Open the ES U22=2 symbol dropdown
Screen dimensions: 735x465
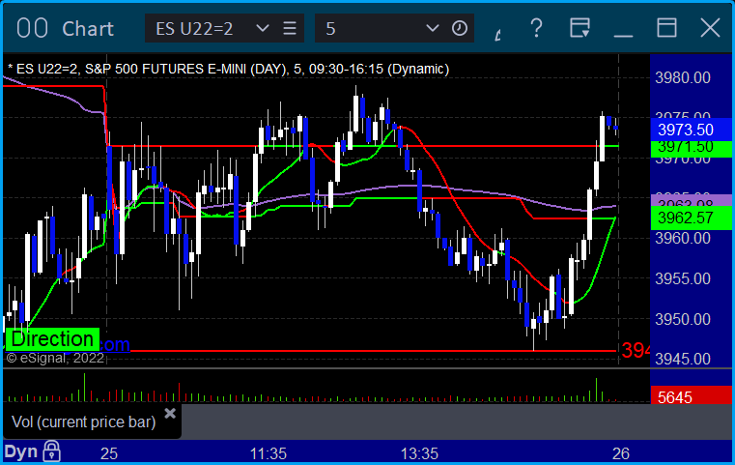[x=263, y=29]
